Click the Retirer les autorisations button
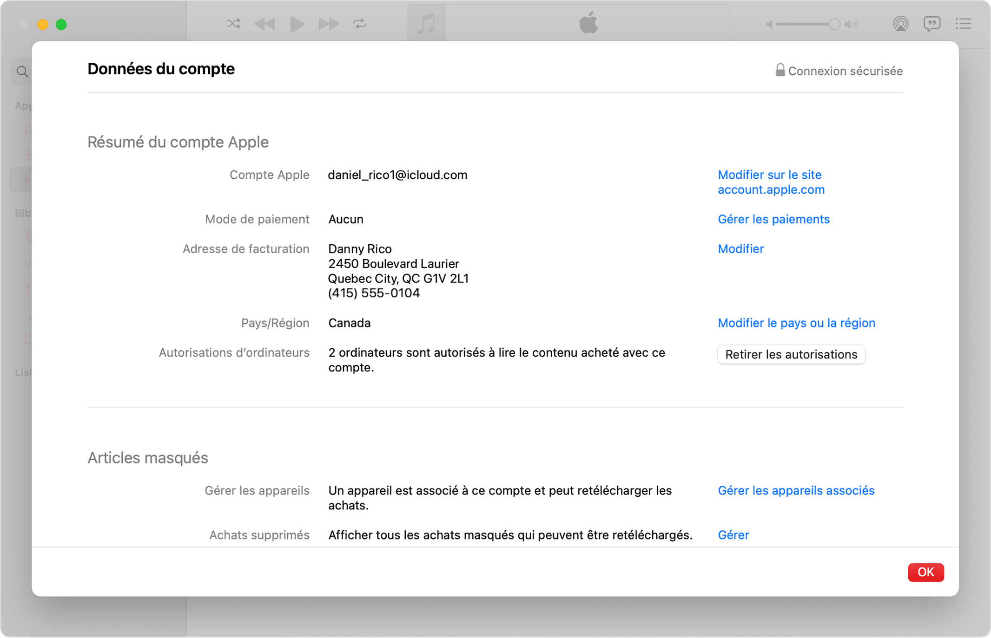The height and width of the screenshot is (638, 991). pos(791,354)
